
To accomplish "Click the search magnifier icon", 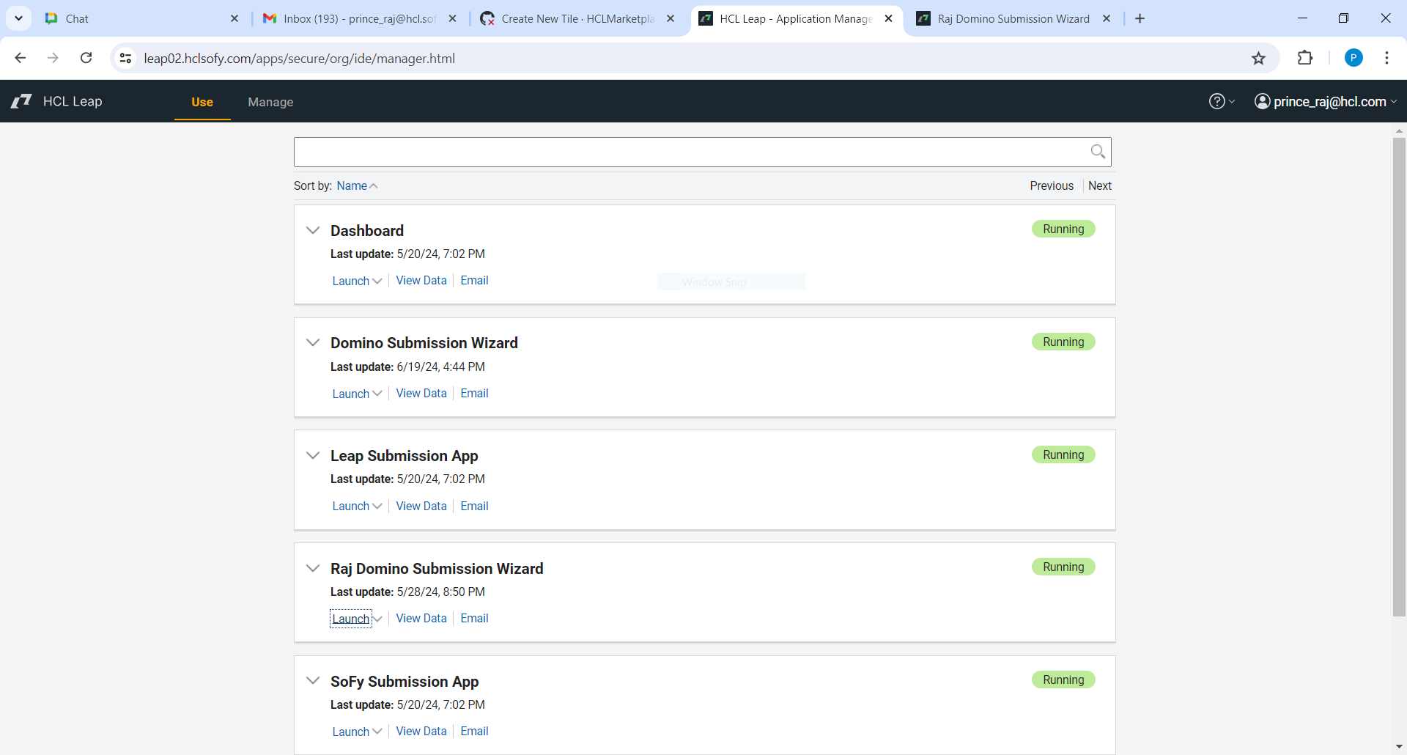I will click(x=1097, y=152).
